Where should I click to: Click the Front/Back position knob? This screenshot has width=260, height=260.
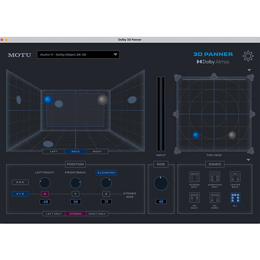tap(75, 183)
